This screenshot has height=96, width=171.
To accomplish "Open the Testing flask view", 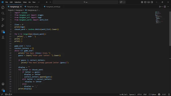I will click(x=3, y=37).
